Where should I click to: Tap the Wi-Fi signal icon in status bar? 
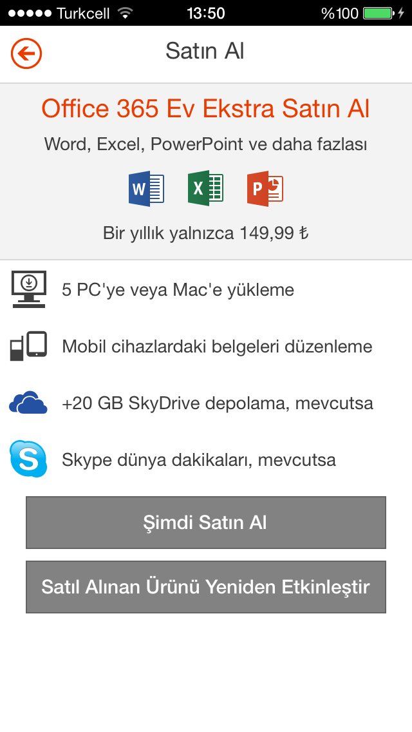pyautogui.click(x=125, y=13)
